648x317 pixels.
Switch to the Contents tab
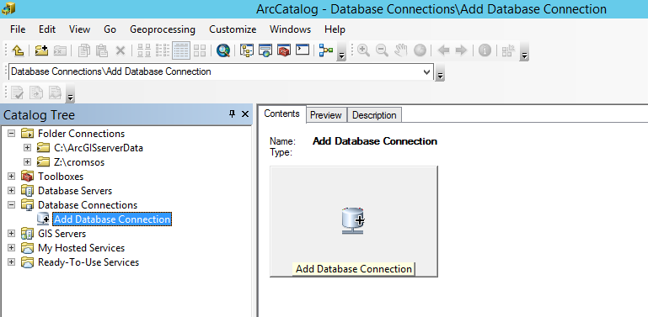[x=281, y=114]
